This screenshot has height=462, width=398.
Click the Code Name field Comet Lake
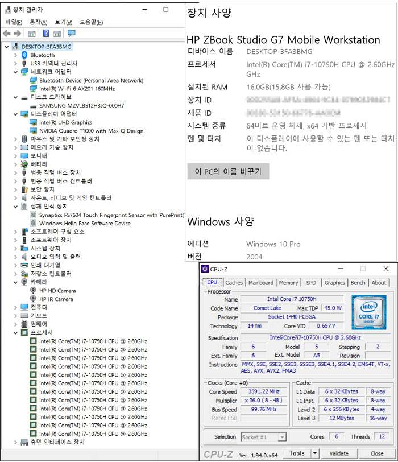point(267,308)
